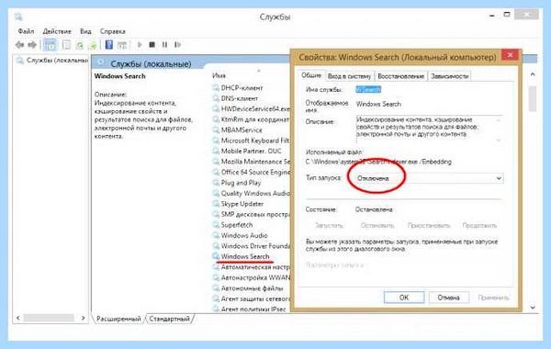Toggle the show/hide action pane toolbar icon

click(122, 45)
